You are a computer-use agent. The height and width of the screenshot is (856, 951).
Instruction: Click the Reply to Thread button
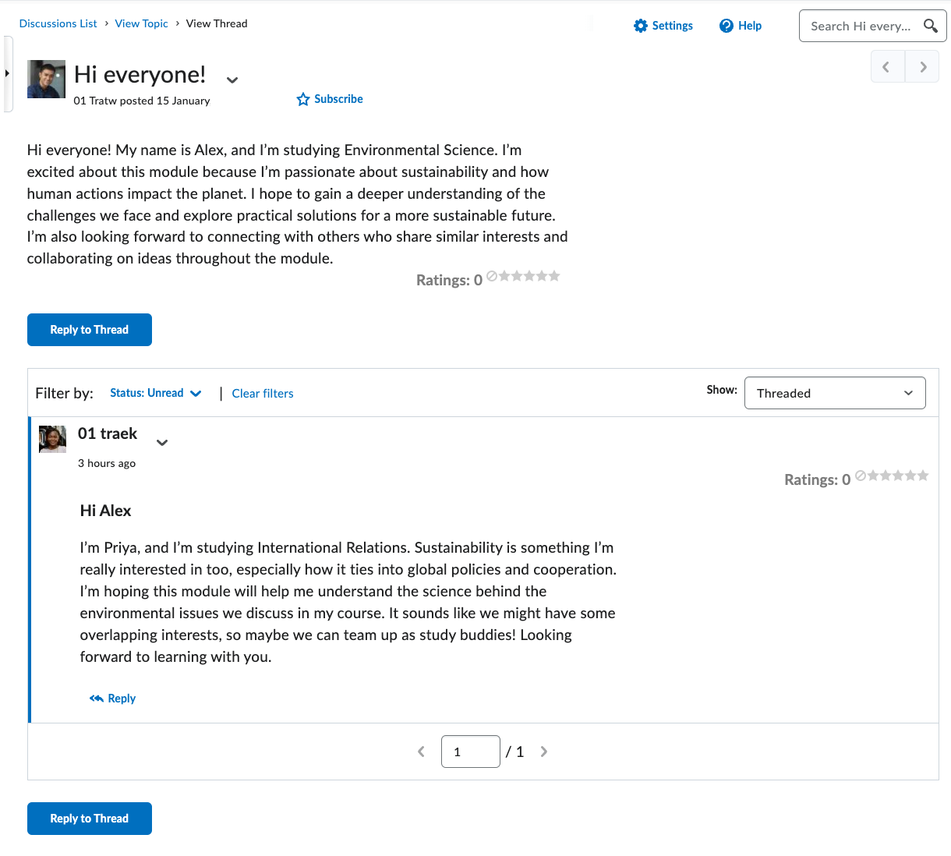(x=89, y=330)
